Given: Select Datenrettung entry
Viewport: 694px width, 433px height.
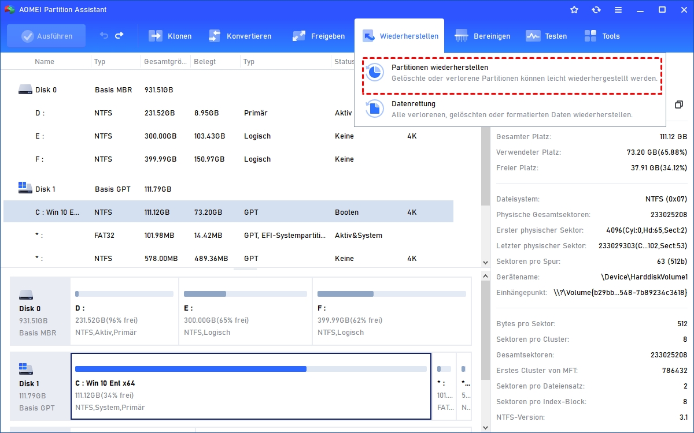Looking at the screenshot, I should coord(511,109).
